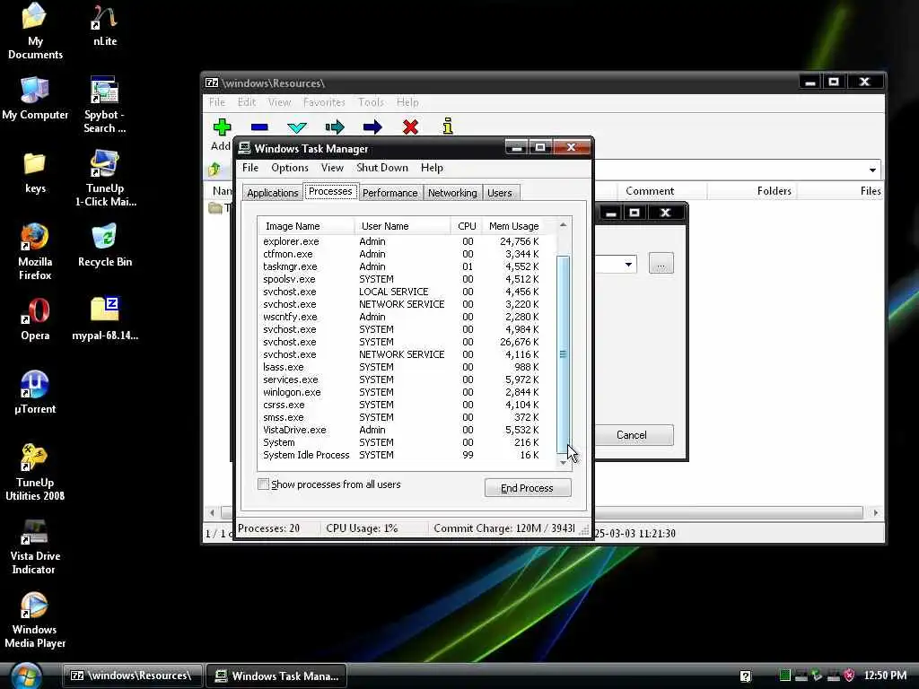Click Cancel in the background dialog

pos(632,435)
